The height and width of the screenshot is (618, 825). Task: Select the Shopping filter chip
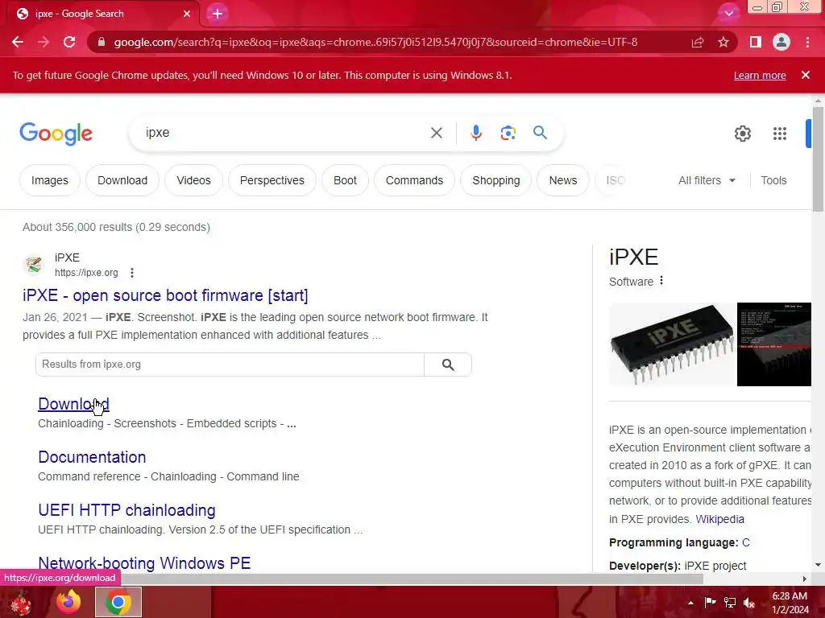coord(495,180)
